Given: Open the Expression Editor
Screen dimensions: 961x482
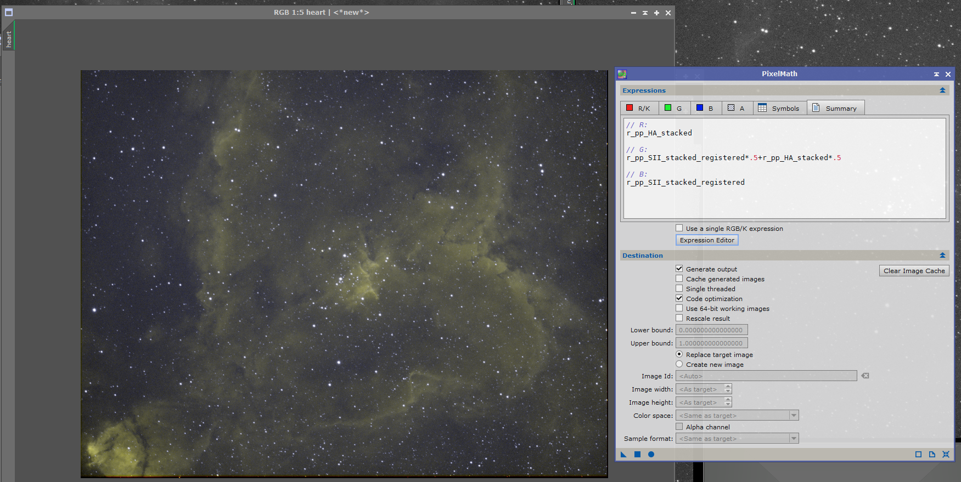Looking at the screenshot, I should [706, 240].
